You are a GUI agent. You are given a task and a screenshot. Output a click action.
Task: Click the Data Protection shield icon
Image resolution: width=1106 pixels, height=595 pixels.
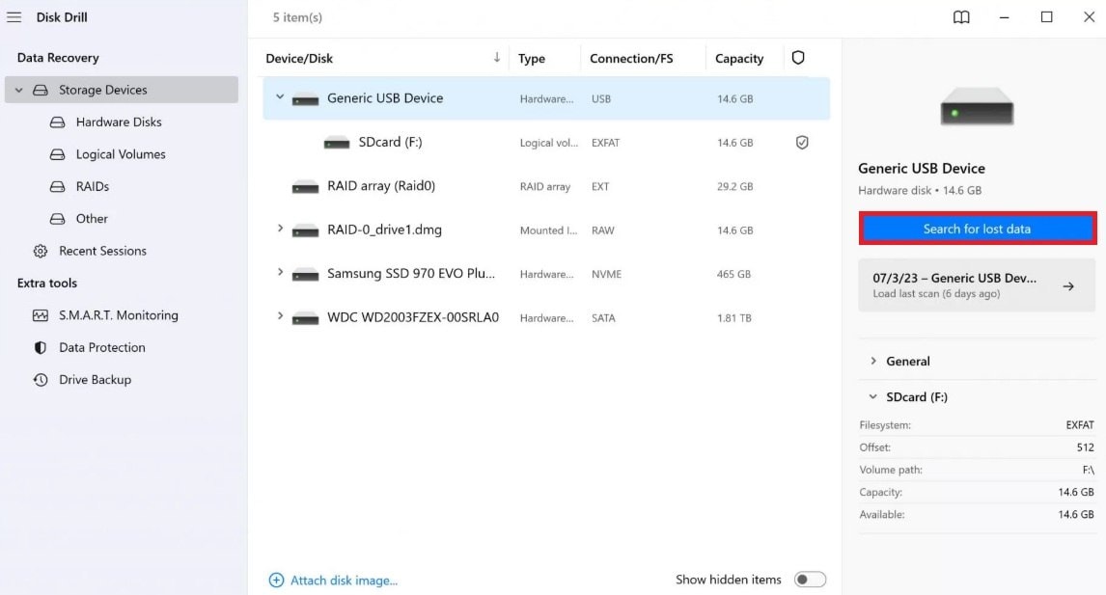coord(41,347)
